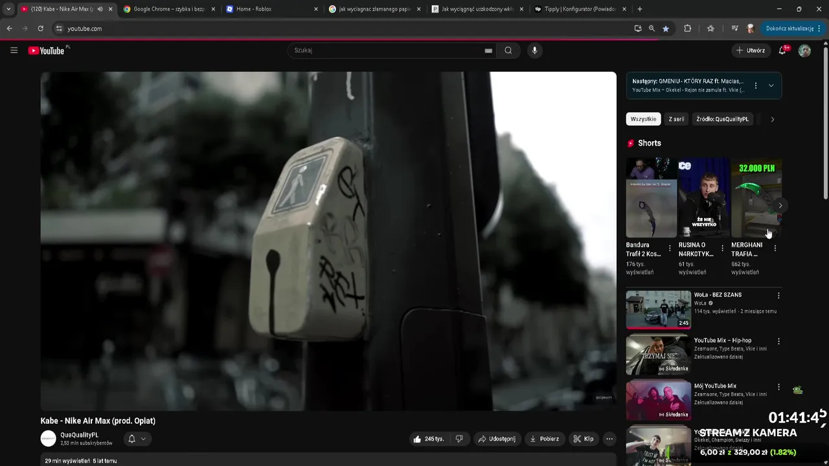The width and height of the screenshot is (829, 466).
Task: Open site information icon in address bar
Action: point(59,28)
